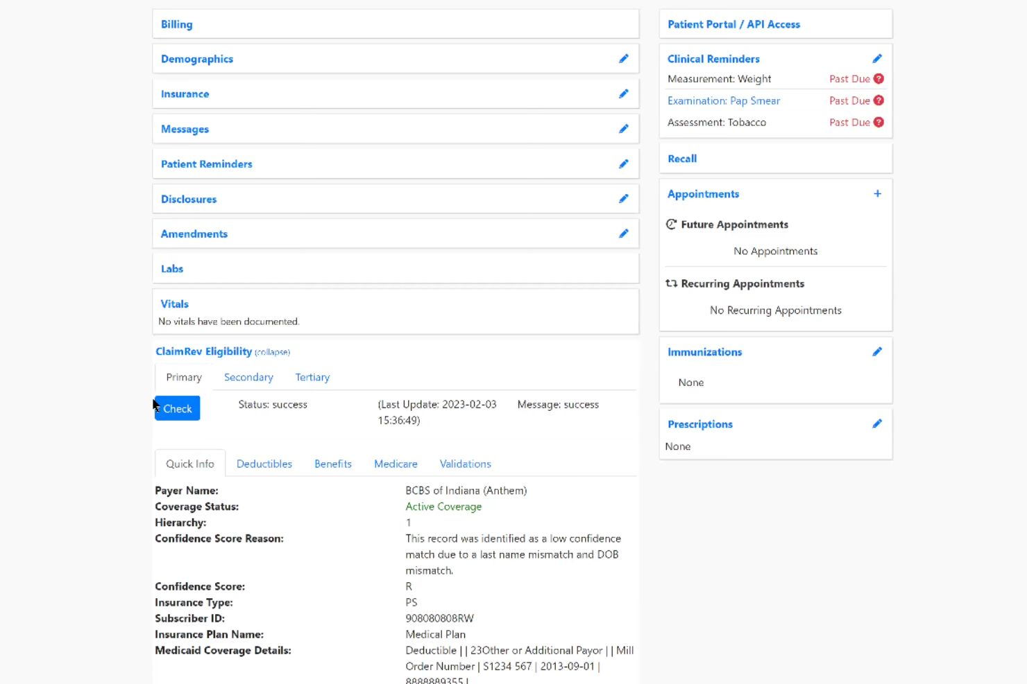The height and width of the screenshot is (684, 1027).
Task: Click Past Due icon for Tobacco assessment
Action: point(879,122)
